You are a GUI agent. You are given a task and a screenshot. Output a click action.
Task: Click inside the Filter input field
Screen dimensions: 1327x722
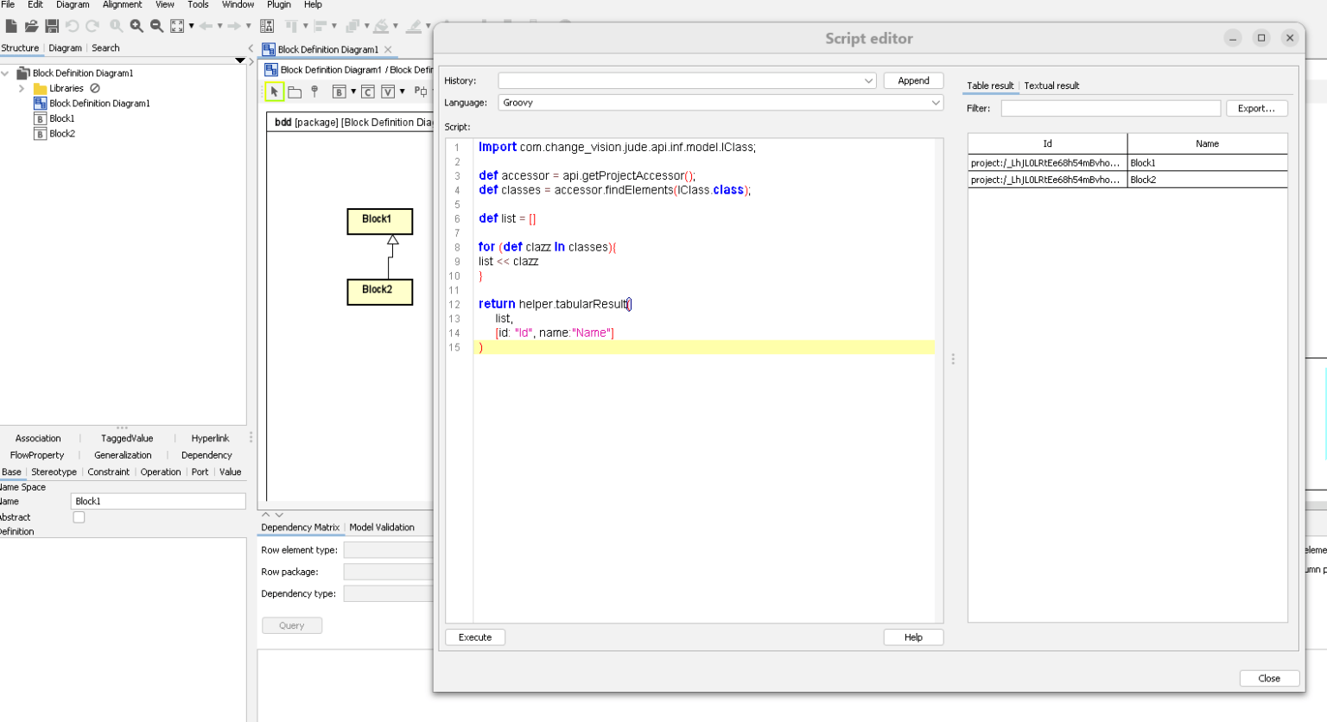click(x=1109, y=108)
